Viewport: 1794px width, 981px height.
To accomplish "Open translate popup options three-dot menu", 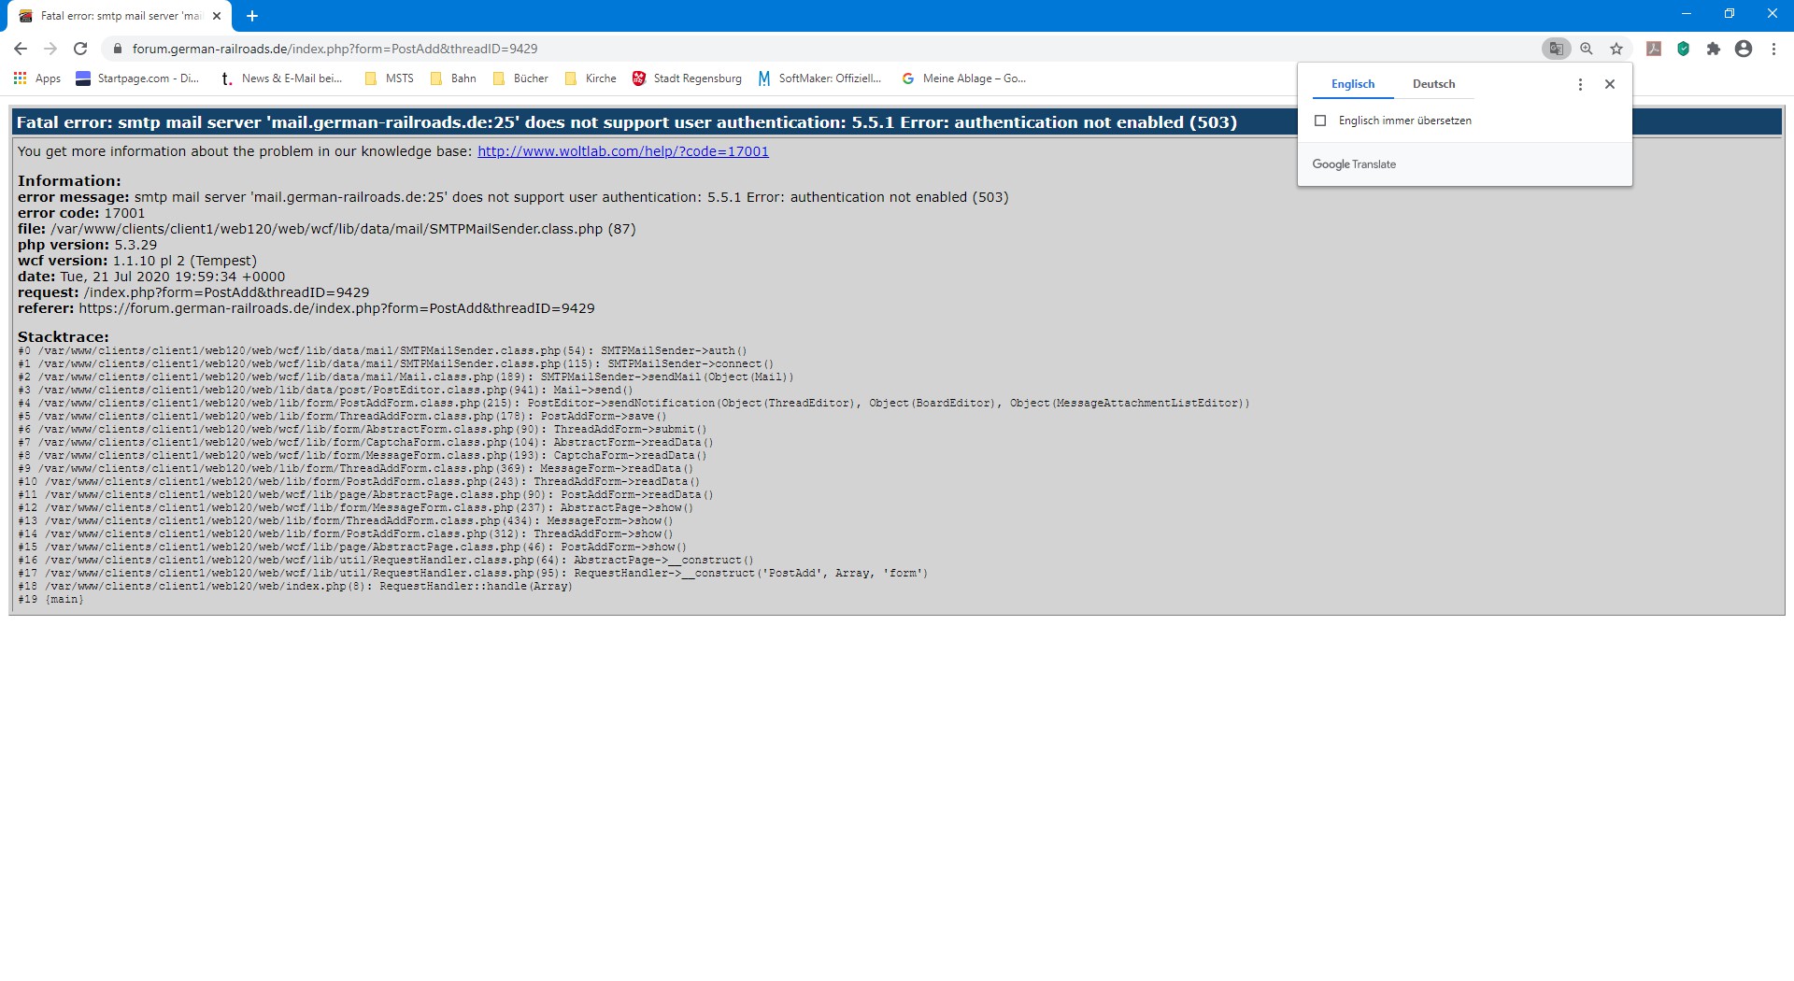I will click(x=1580, y=84).
